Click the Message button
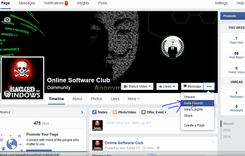This screenshot has height=156, width=245. (x=192, y=86)
